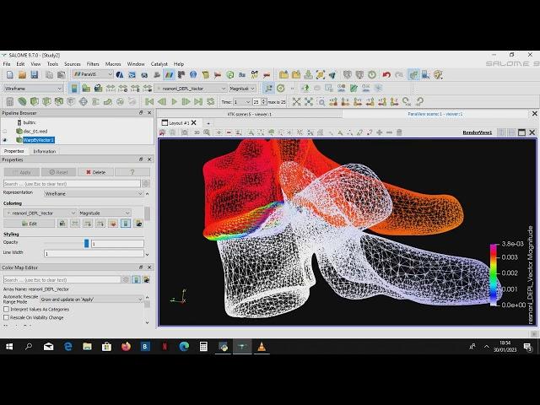Open the Filters menu

point(93,64)
